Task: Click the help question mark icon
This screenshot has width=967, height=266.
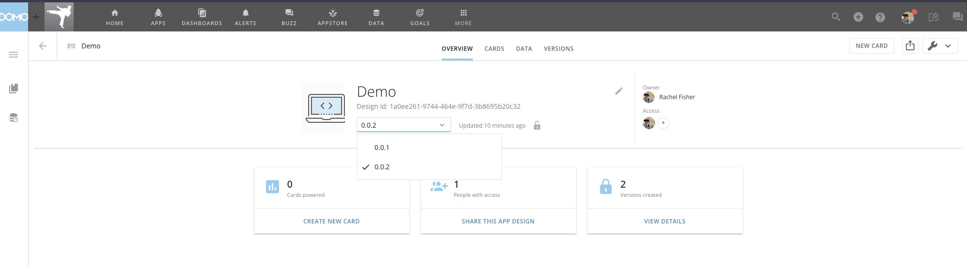Action: pos(880,17)
